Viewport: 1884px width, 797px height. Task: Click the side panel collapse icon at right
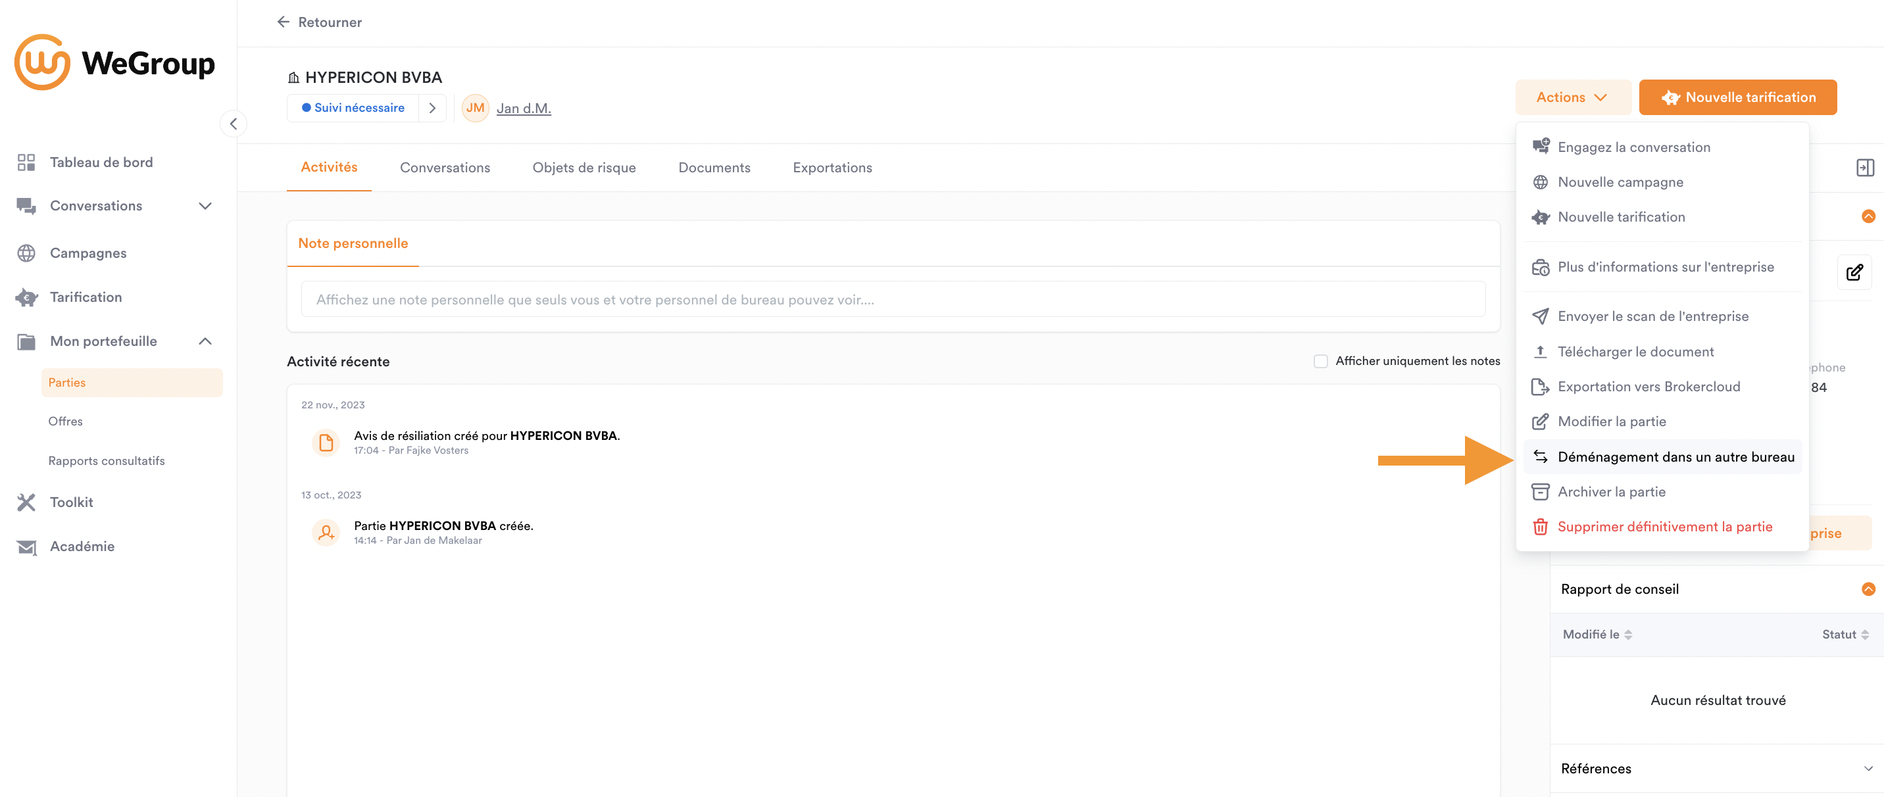click(1865, 168)
